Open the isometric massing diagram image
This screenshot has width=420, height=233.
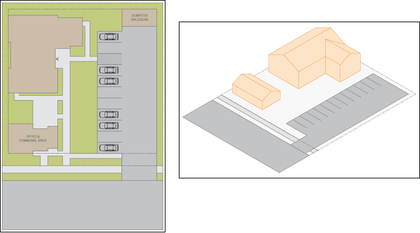(299, 100)
